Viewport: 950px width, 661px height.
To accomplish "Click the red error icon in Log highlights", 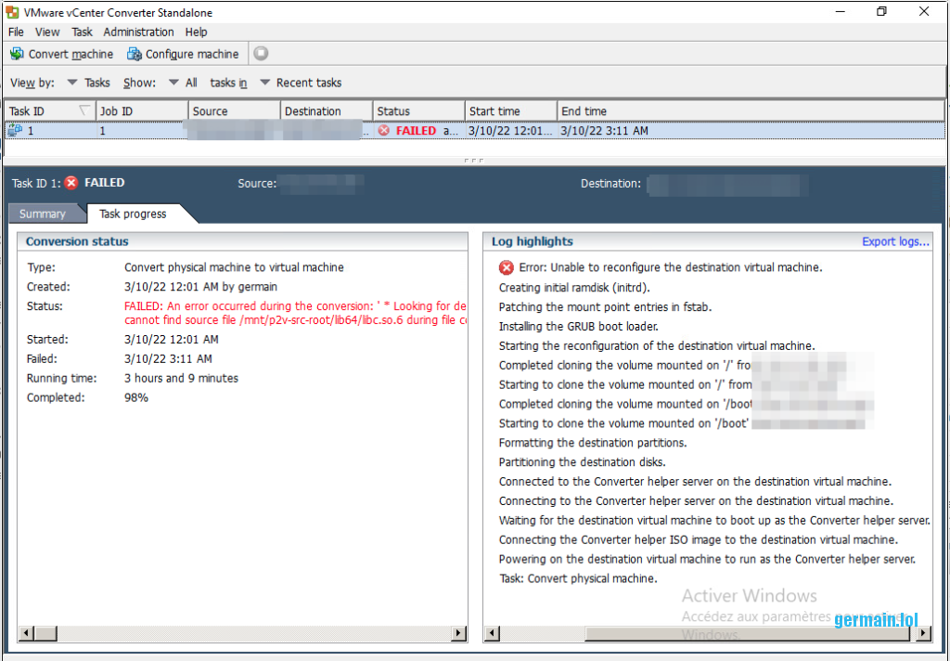I will tap(507, 267).
